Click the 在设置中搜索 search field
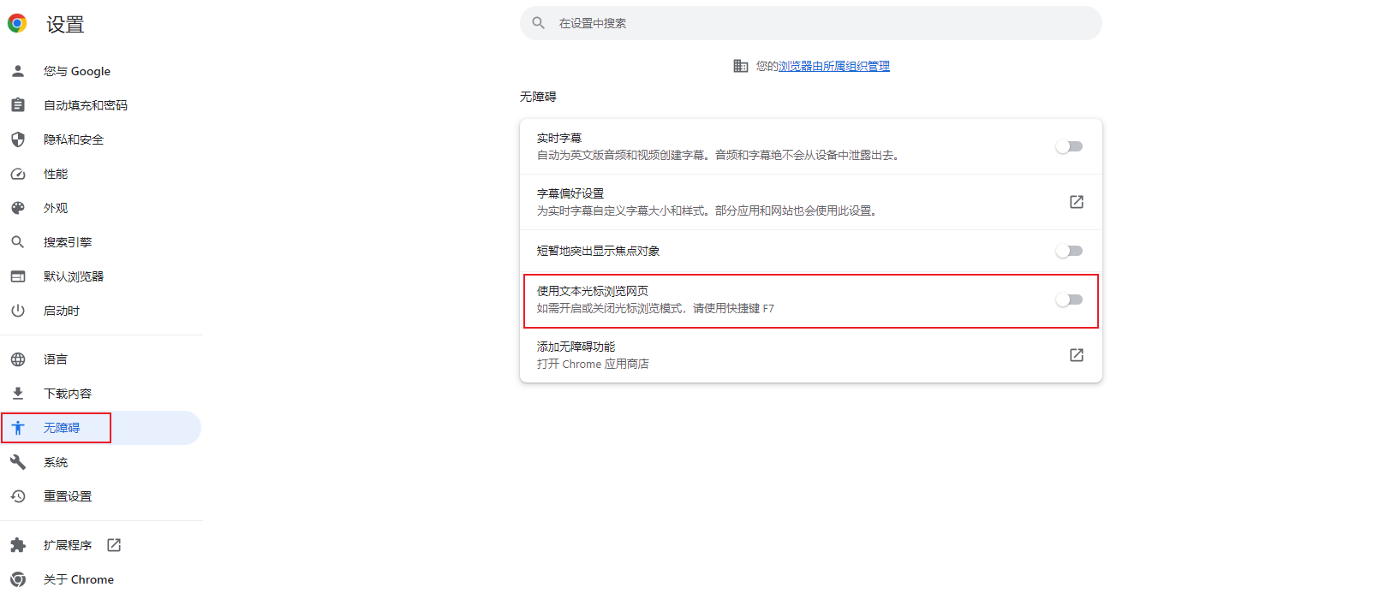The image size is (1397, 605). point(810,23)
